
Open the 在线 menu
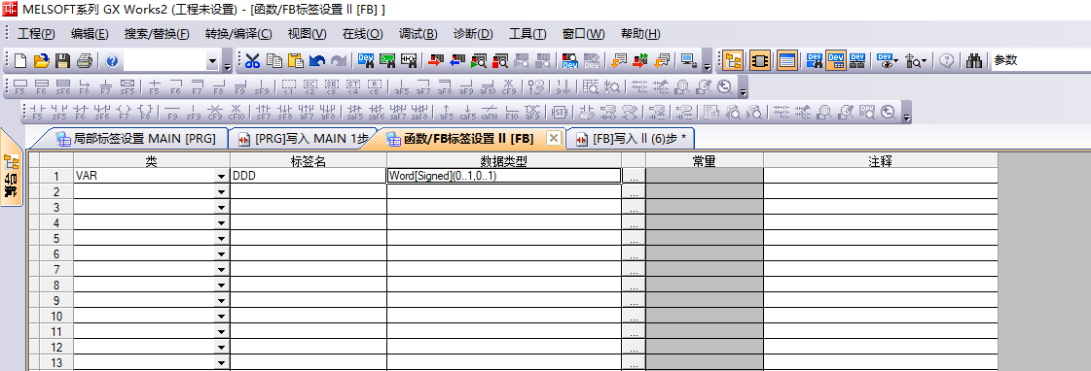[362, 34]
